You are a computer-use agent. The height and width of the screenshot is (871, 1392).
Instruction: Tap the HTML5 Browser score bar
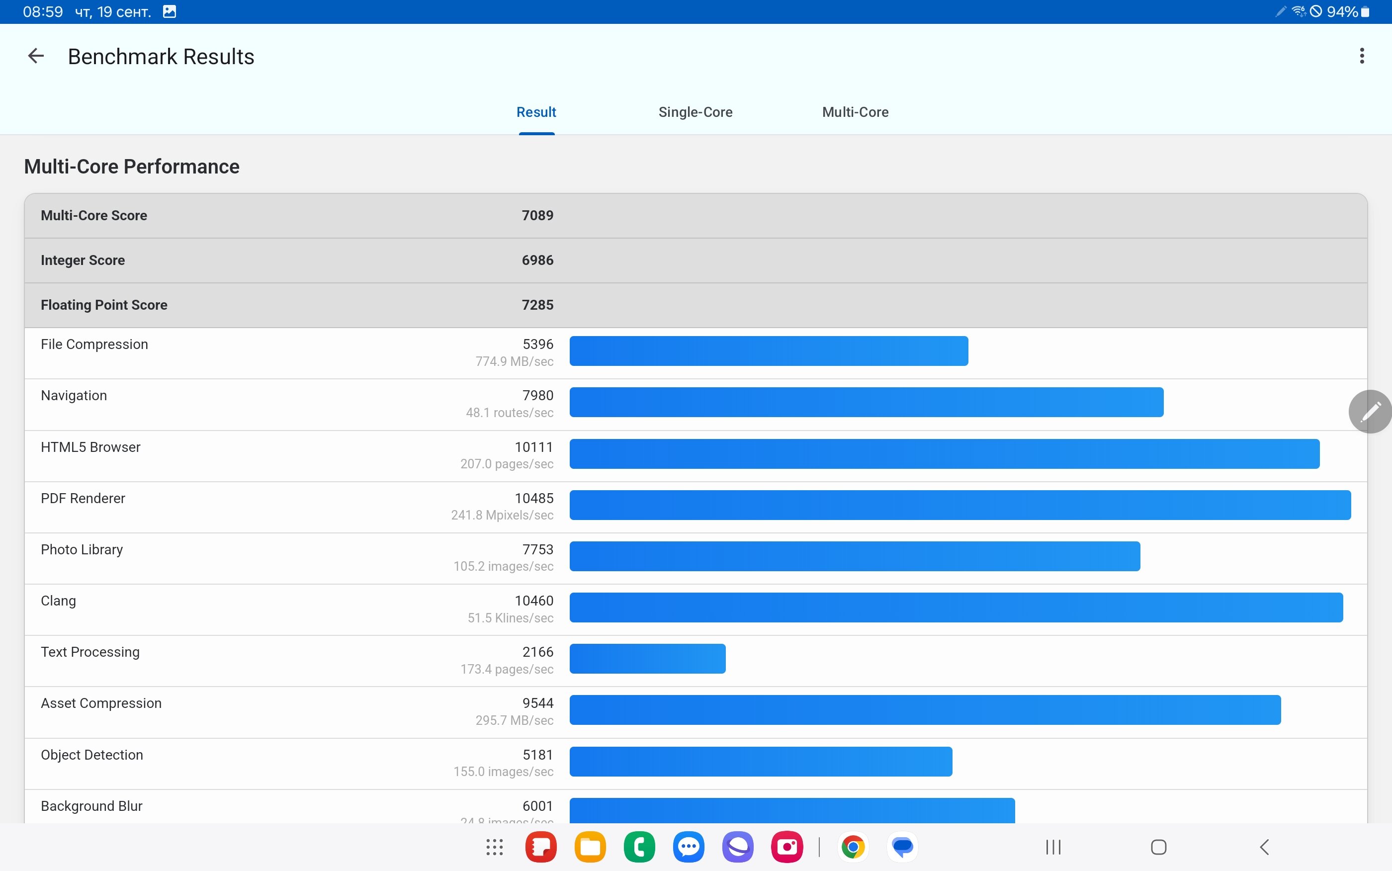945,454
